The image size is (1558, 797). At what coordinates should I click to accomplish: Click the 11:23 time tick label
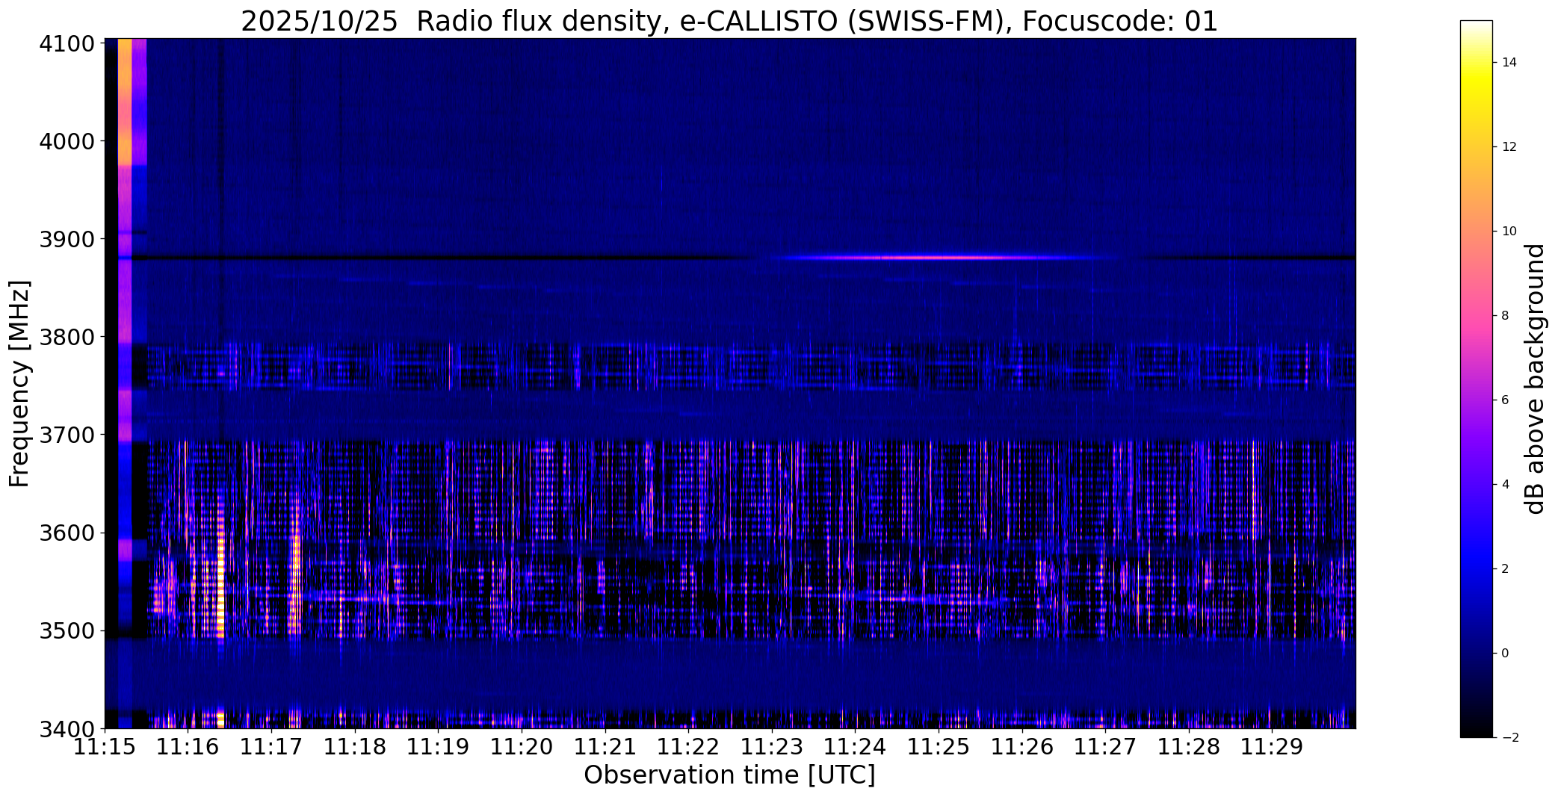[x=772, y=747]
